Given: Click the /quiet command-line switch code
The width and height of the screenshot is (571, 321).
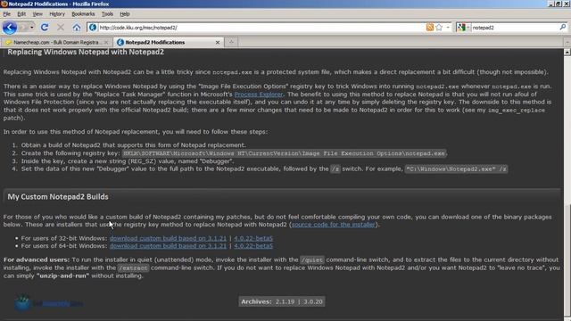Looking at the screenshot, I should [x=311, y=259].
